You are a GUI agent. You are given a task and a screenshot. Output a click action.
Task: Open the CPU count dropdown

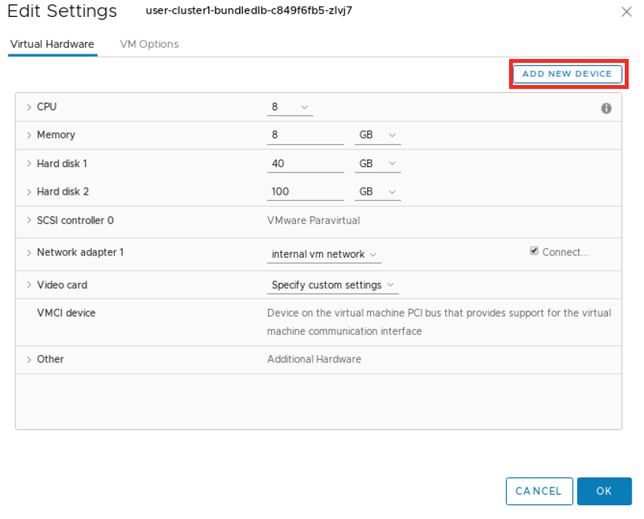coord(290,107)
